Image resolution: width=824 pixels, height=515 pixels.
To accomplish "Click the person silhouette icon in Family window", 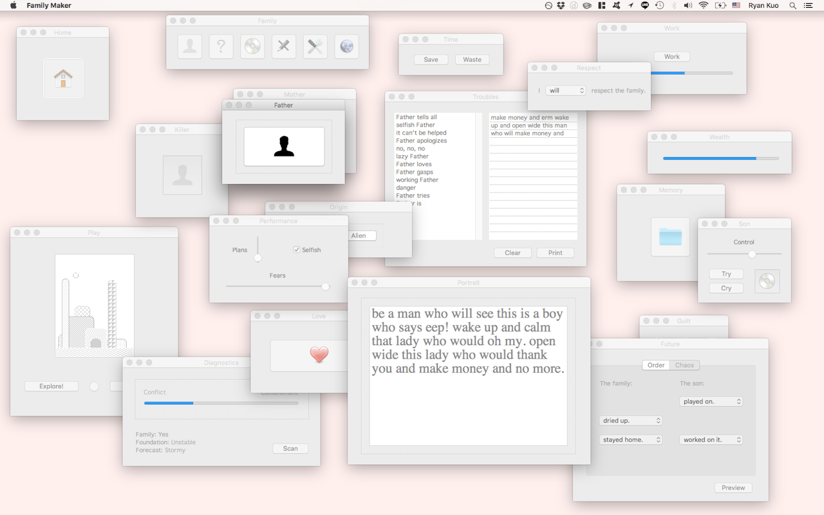I will coord(190,47).
